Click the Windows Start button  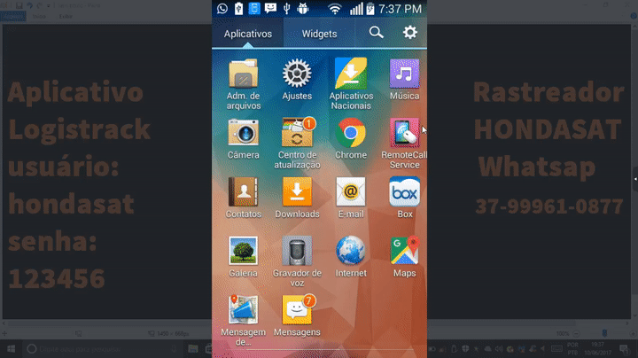click(x=11, y=349)
